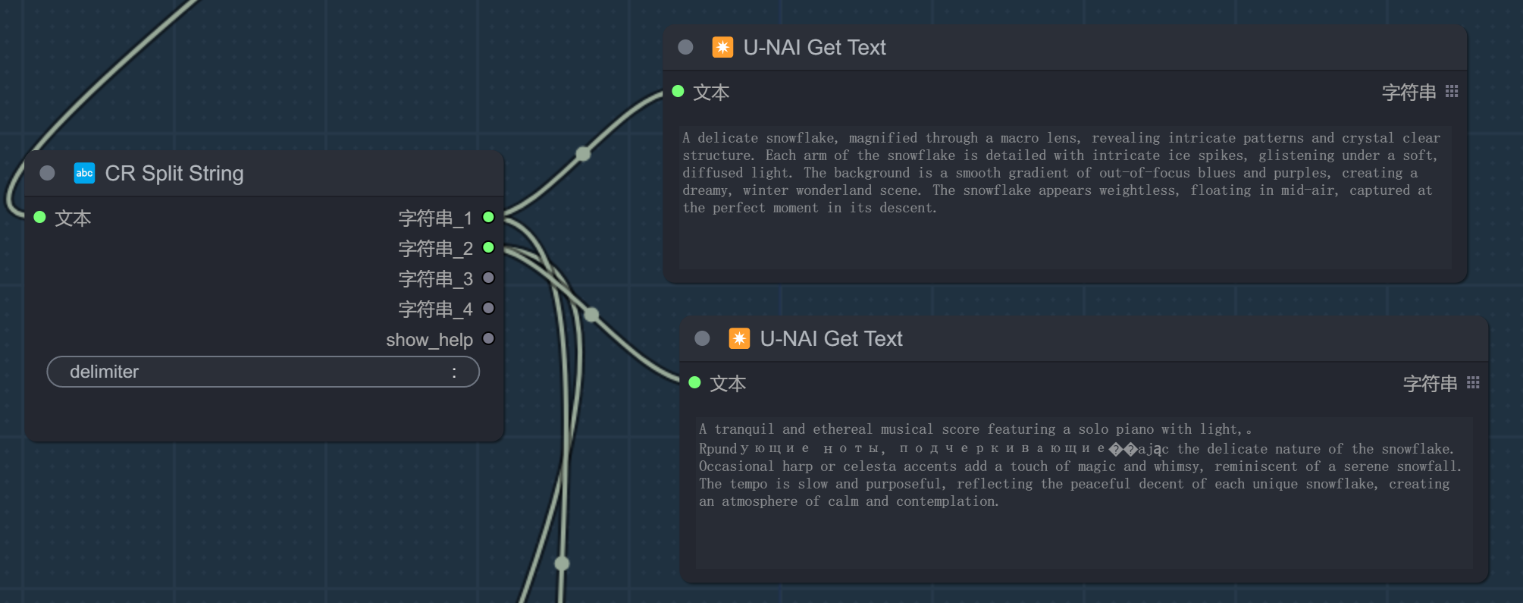Collapse the CR Split String node via its grey dot
The height and width of the screenshot is (603, 1523).
pyautogui.click(x=47, y=173)
